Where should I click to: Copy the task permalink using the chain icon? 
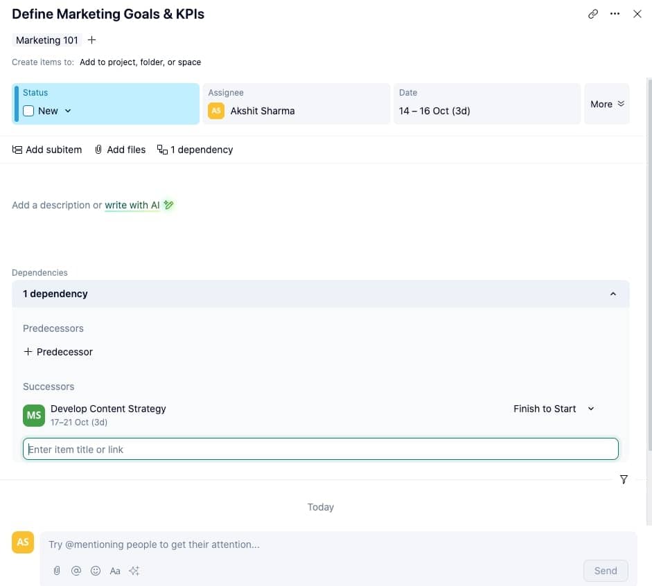pyautogui.click(x=592, y=14)
